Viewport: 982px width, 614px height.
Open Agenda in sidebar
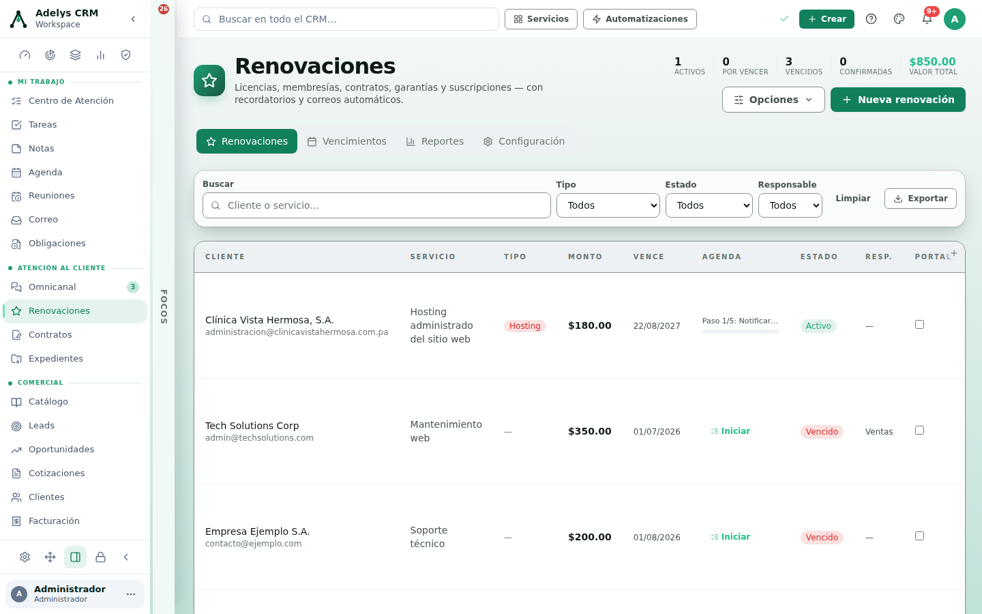click(x=75, y=173)
